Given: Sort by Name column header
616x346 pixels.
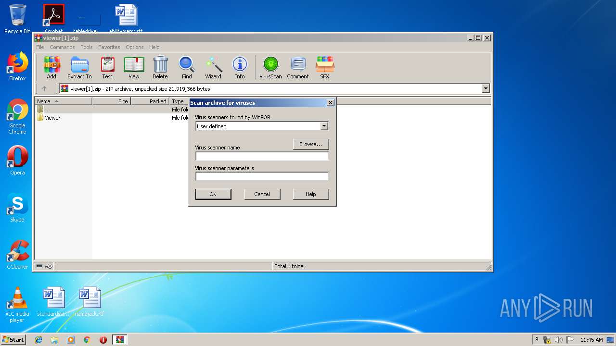Looking at the screenshot, I should point(63,101).
